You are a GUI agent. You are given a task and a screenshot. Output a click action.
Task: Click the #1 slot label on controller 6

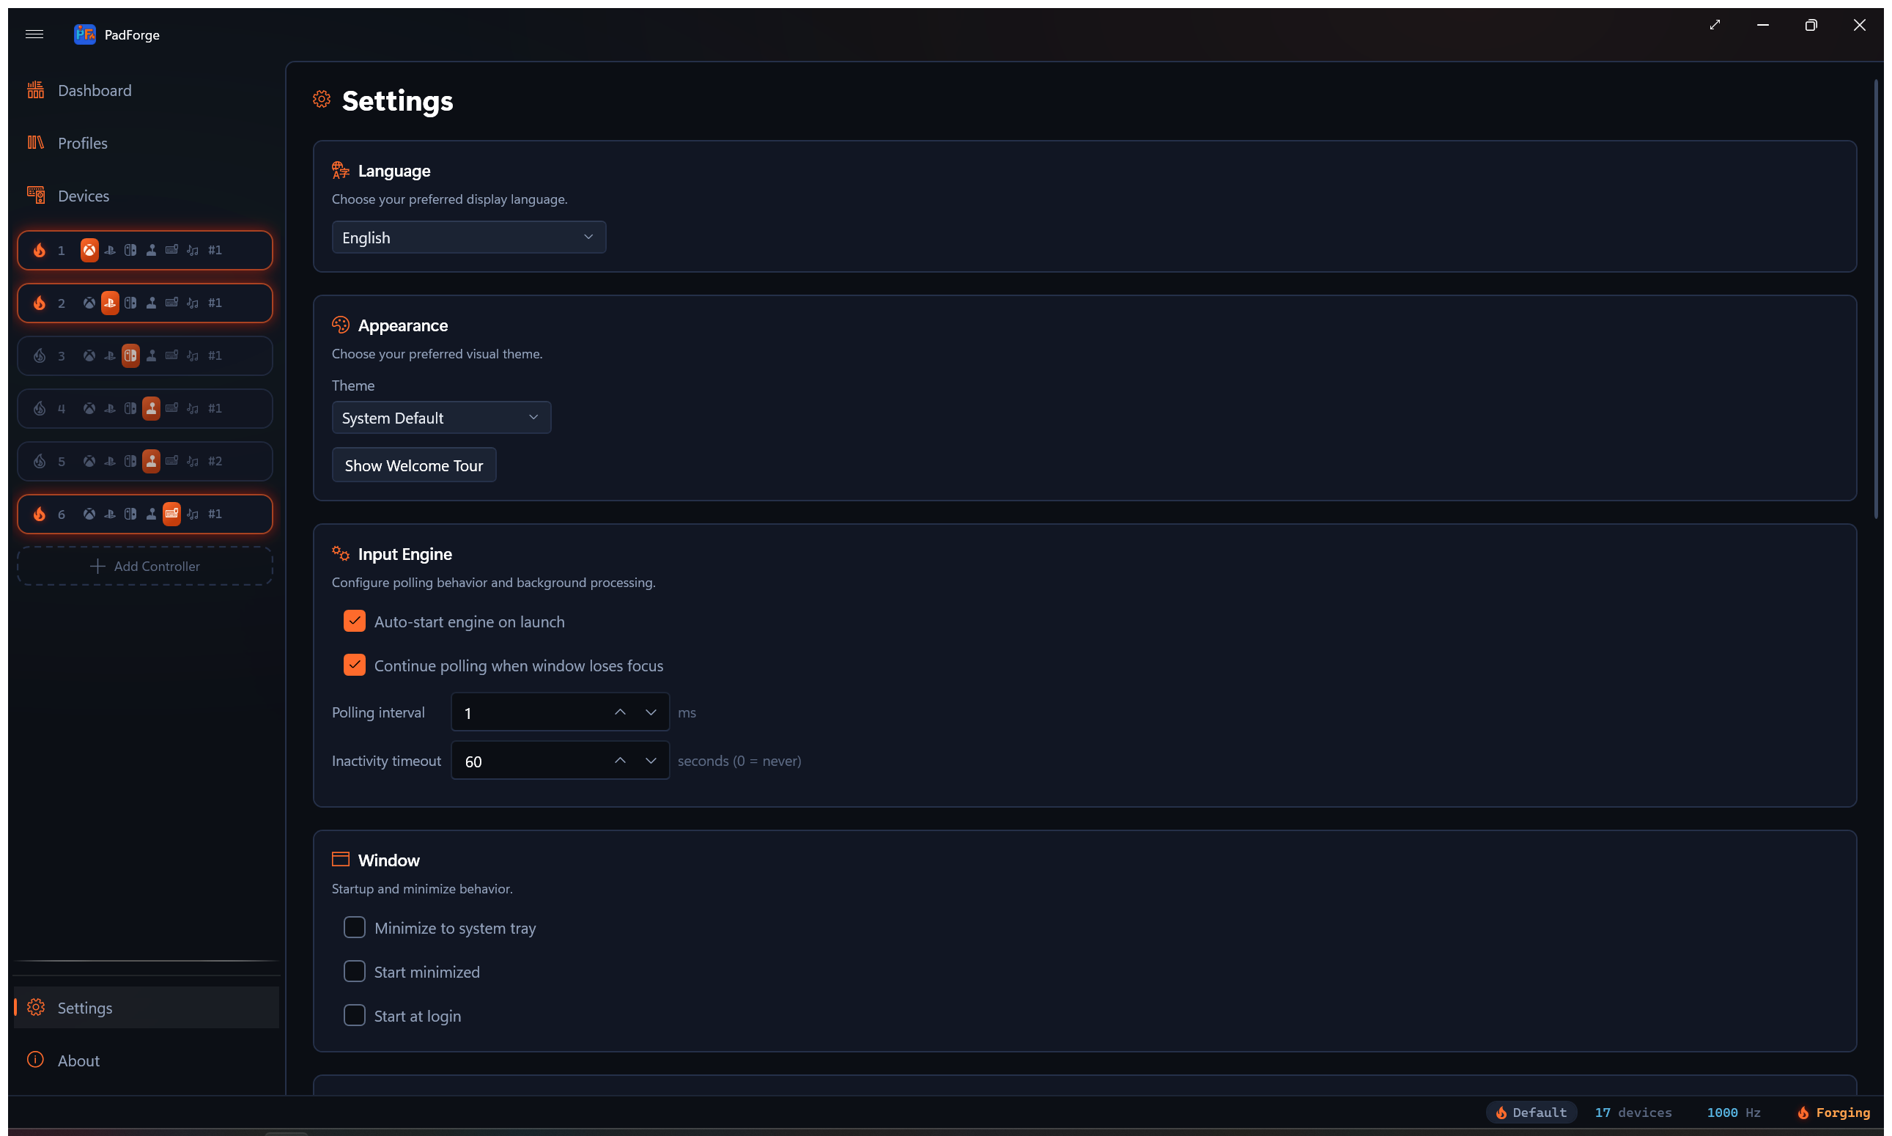(215, 514)
